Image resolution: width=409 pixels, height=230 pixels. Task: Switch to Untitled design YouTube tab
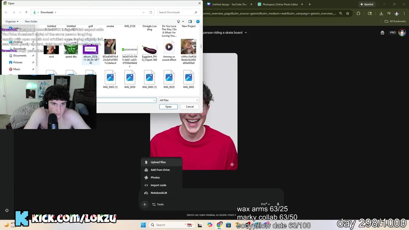tap(229, 4)
